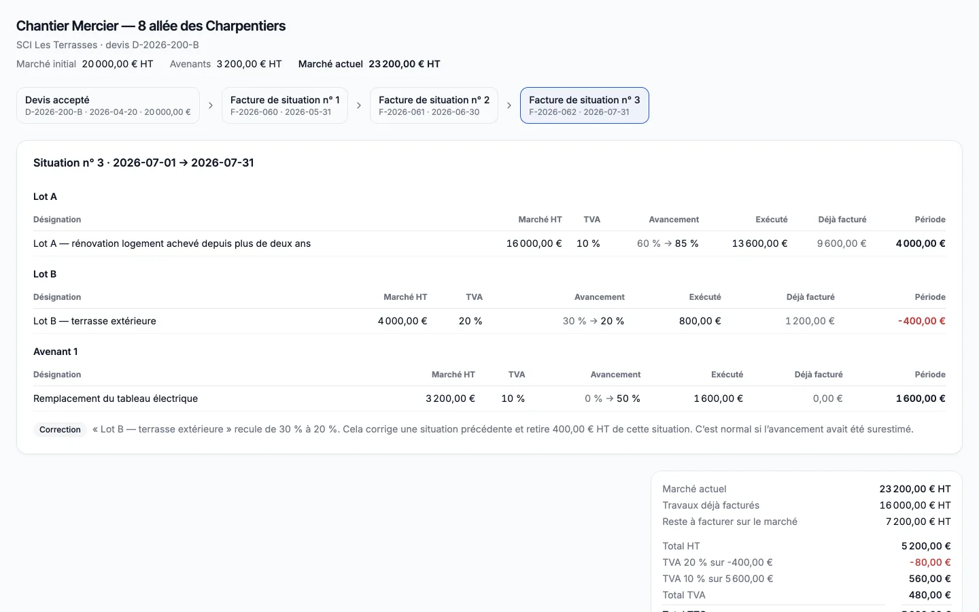Screen dimensions: 979x612
Task: Click Lot A avancement 60 % → 85 %
Action: pyautogui.click(x=668, y=243)
